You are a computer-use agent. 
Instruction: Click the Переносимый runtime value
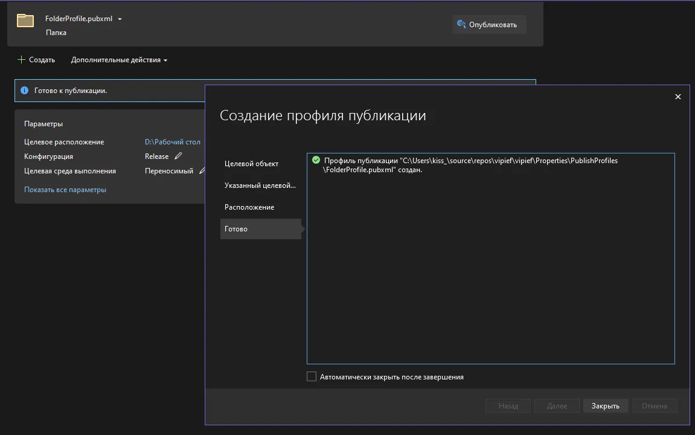point(169,171)
